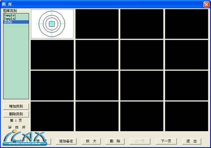Toggle the 炸开 checkbox
Image resolution: width=211 pixels, height=148 pixels.
tap(10, 127)
